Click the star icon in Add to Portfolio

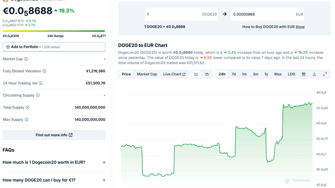(x=8, y=47)
